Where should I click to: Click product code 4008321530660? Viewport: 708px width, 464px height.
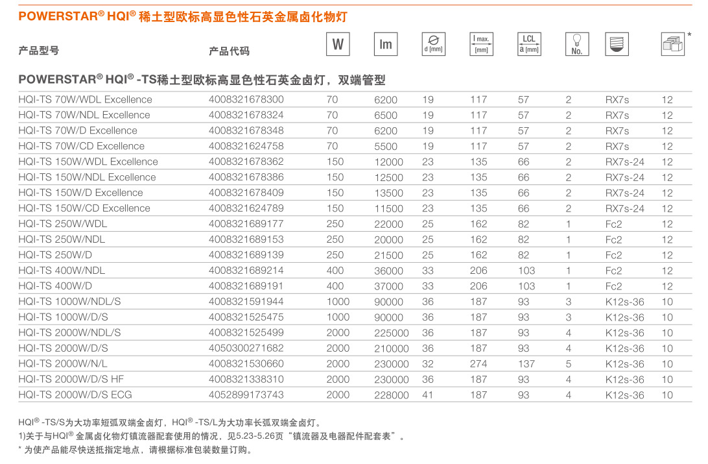point(246,363)
